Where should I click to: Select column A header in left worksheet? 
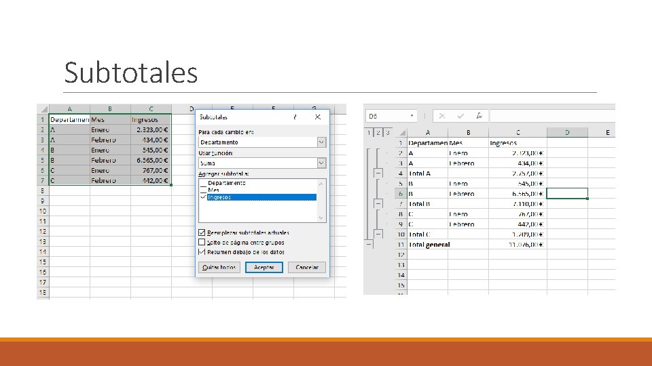click(69, 109)
